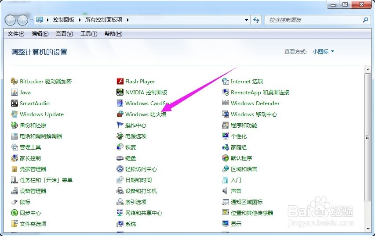Screen dimensions: 375x236
Task: Click the 默认程序 icon
Action: (x=225, y=158)
